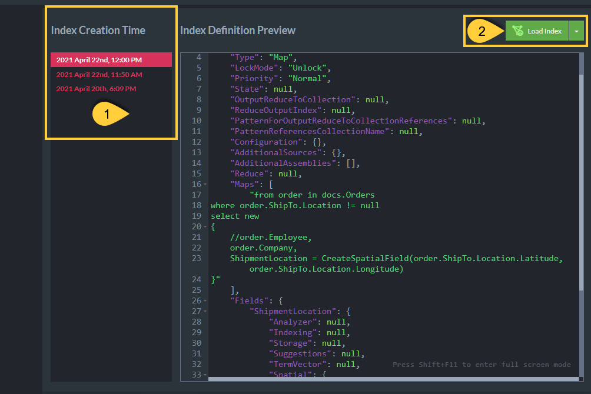
Task: Click the "AdditionalAssemblies" key on line 14
Action: coord(283,163)
